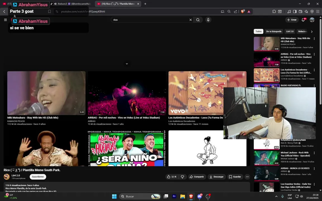Open options for sidebar Los Auténticos Decadentes video
The height and width of the screenshot is (201, 322).
[x=314, y=70]
